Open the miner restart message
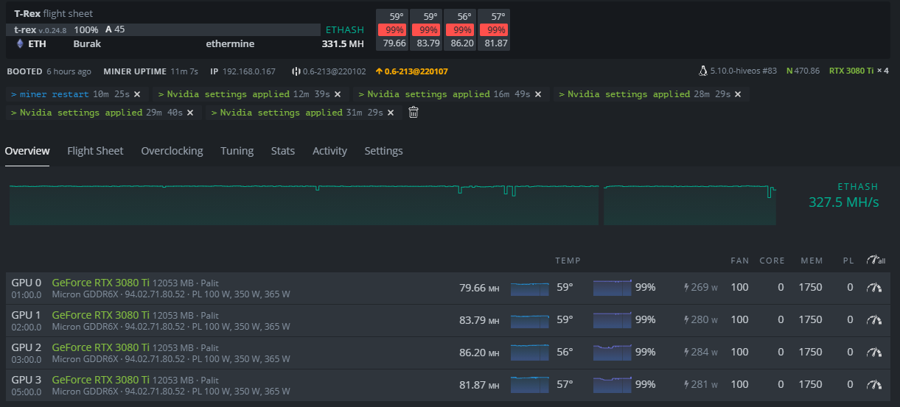Image resolution: width=900 pixels, height=407 pixels. click(x=70, y=94)
